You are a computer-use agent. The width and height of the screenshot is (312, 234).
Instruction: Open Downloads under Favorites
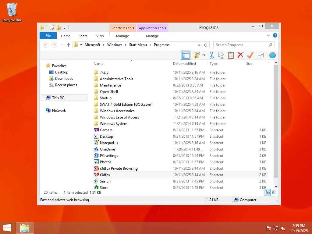64,79
